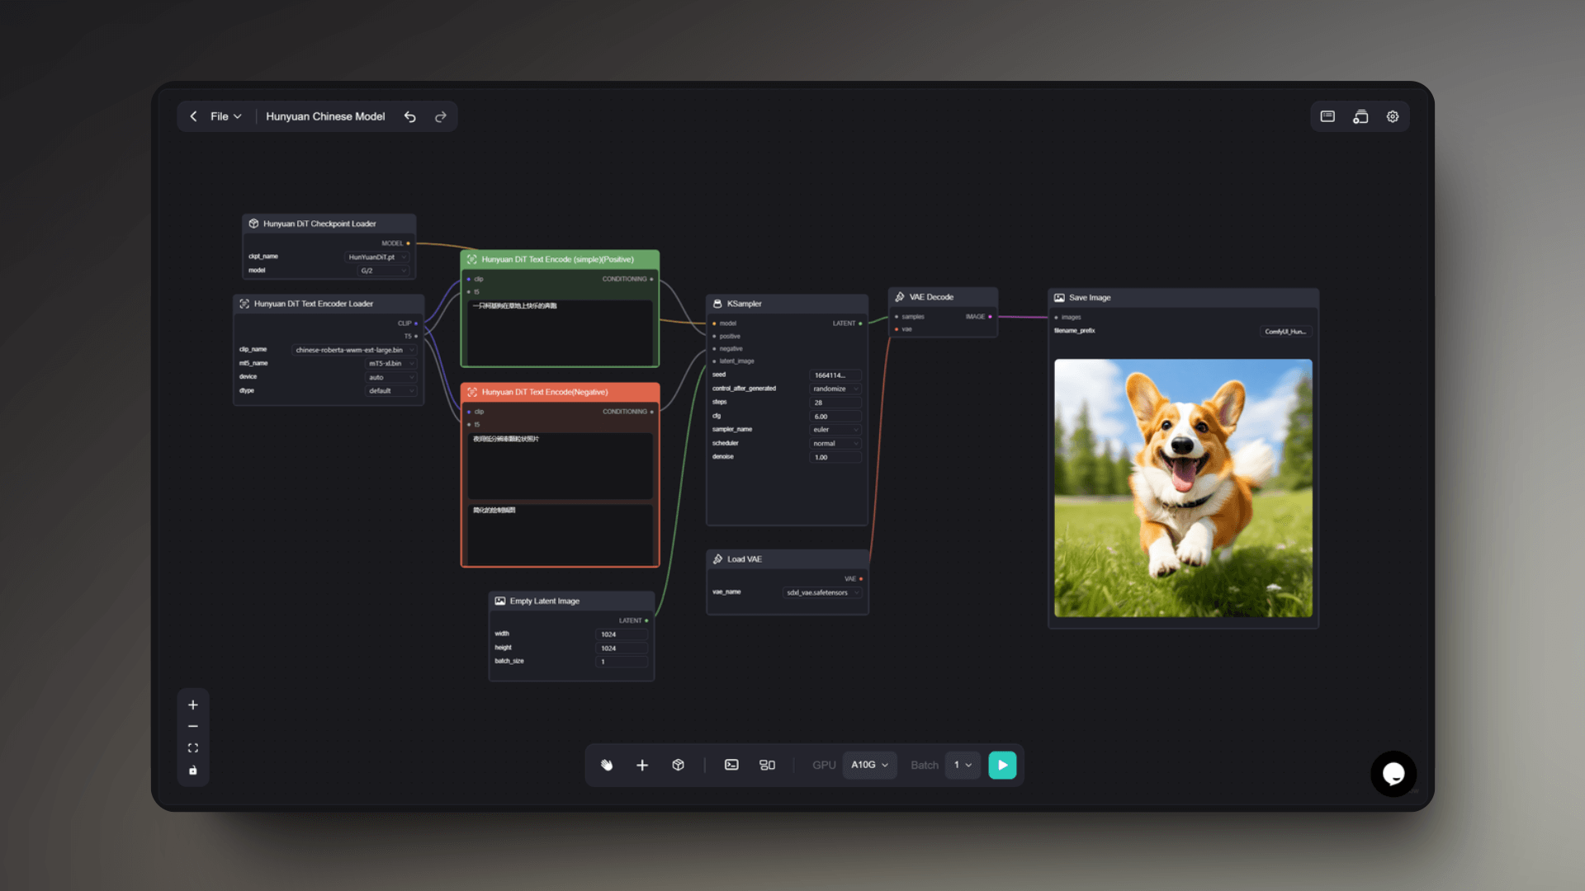Expand the GPU A10G dropdown

869,765
